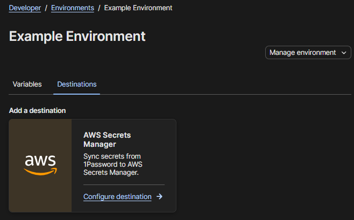The height and width of the screenshot is (220, 354).
Task: Go to the Developer breadcrumb link
Action: [25, 8]
